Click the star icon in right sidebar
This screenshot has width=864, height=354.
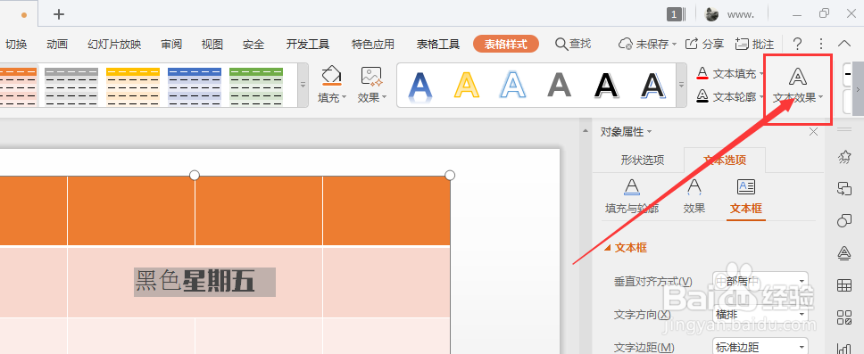(x=844, y=157)
